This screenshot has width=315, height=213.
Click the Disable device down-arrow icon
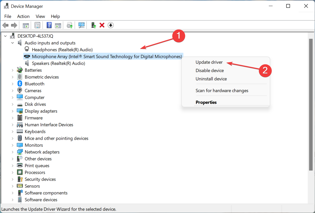111,25
